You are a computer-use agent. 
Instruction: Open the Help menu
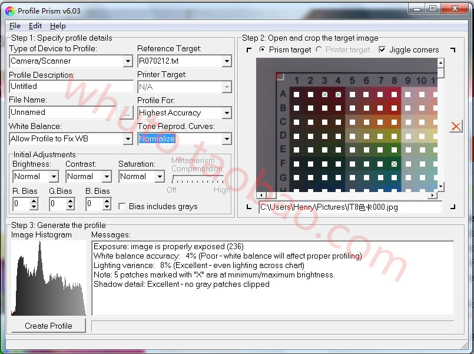tap(58, 26)
